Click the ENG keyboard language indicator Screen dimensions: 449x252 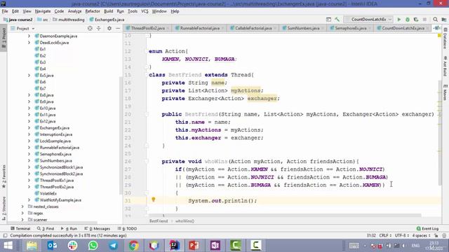pyautogui.click(x=415, y=246)
